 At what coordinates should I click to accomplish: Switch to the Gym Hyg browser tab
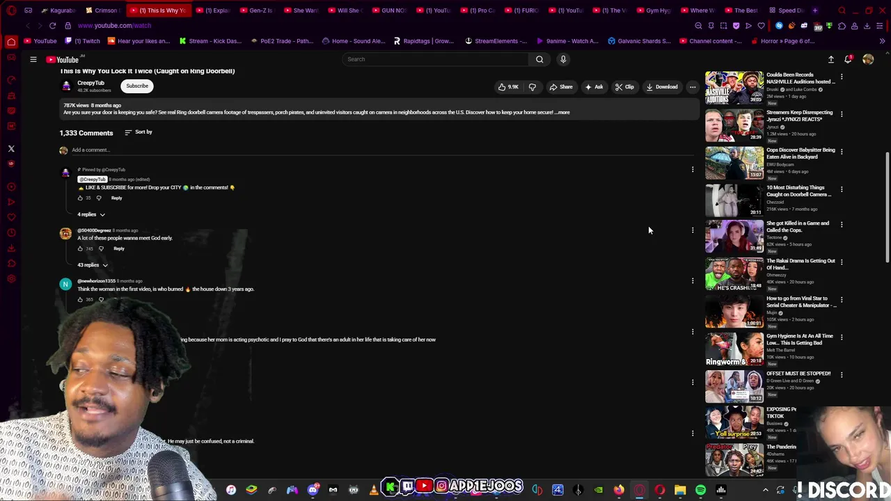pyautogui.click(x=653, y=10)
